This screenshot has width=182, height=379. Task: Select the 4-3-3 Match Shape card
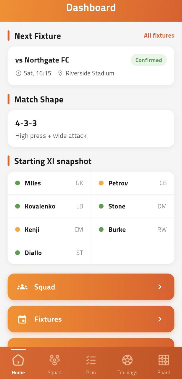pyautogui.click(x=91, y=128)
